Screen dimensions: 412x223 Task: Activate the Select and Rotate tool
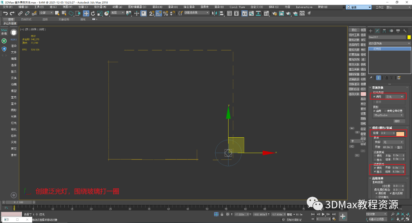93,13
